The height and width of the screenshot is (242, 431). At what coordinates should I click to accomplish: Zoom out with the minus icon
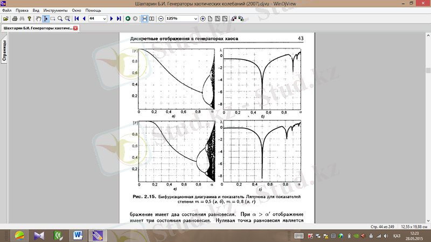click(161, 19)
